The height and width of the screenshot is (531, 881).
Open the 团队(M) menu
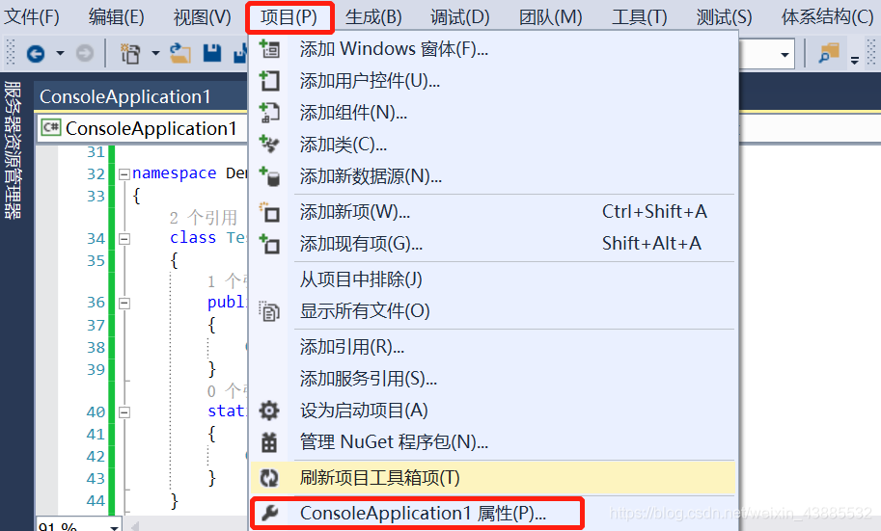click(x=551, y=16)
